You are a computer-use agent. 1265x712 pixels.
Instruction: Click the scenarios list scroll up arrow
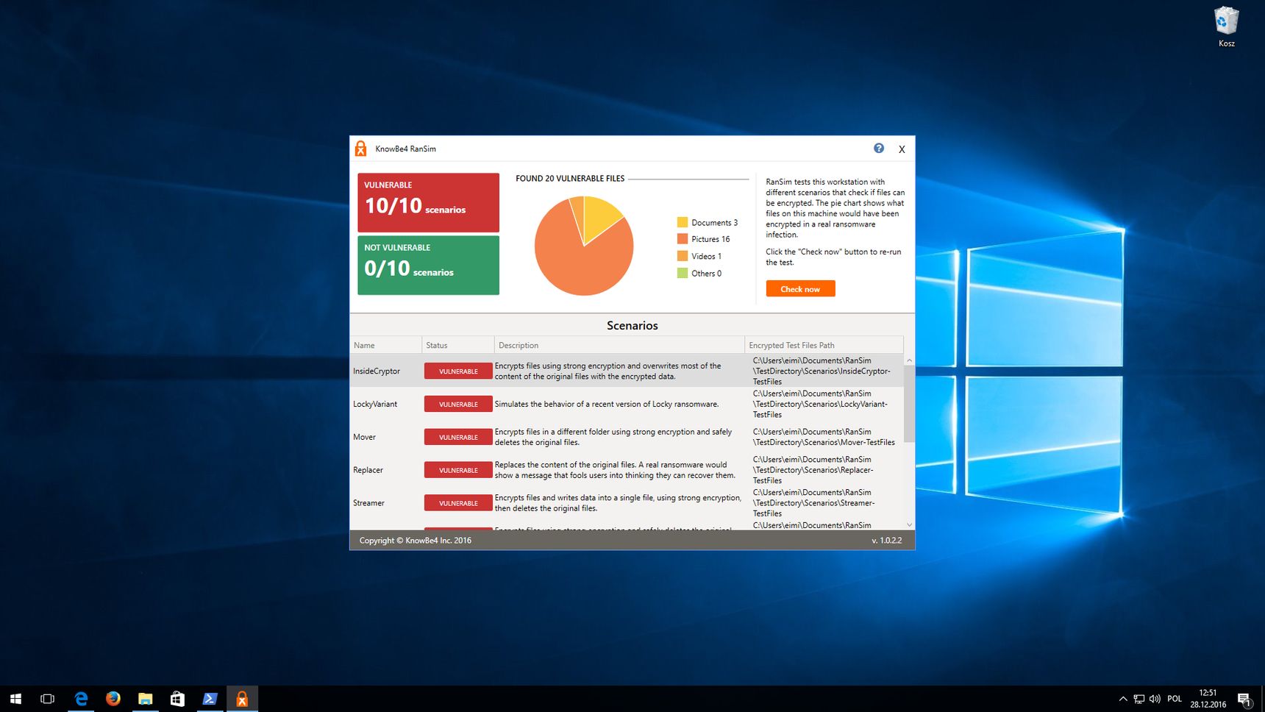909,360
